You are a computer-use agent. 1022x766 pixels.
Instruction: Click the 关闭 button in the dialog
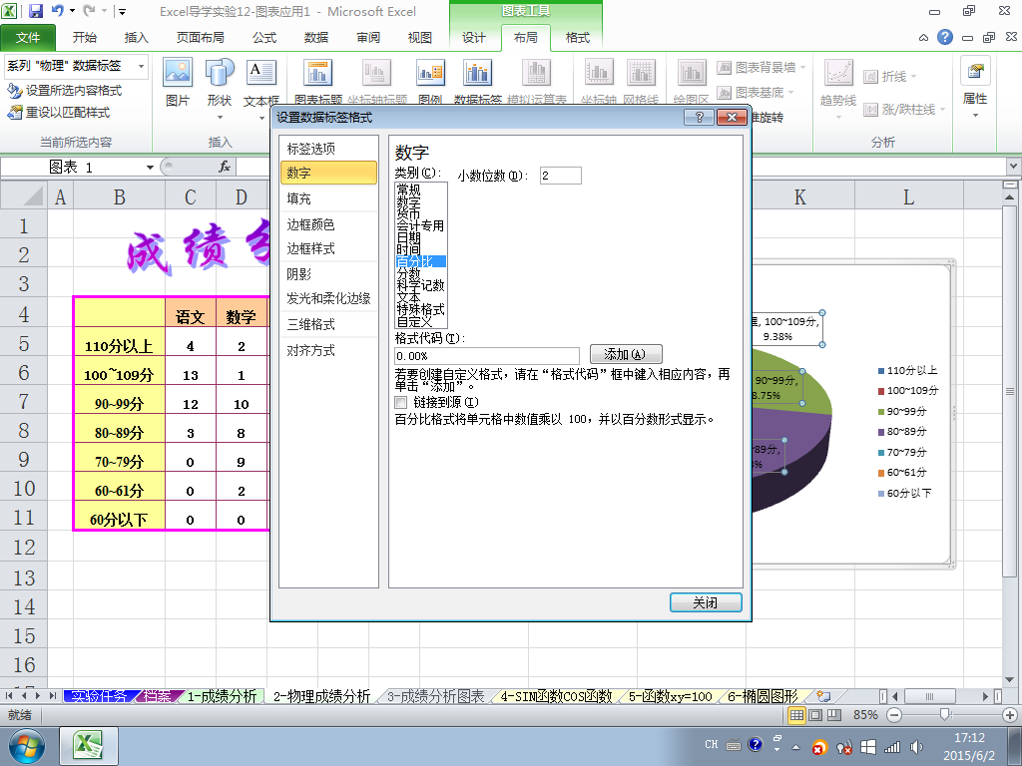(x=706, y=602)
